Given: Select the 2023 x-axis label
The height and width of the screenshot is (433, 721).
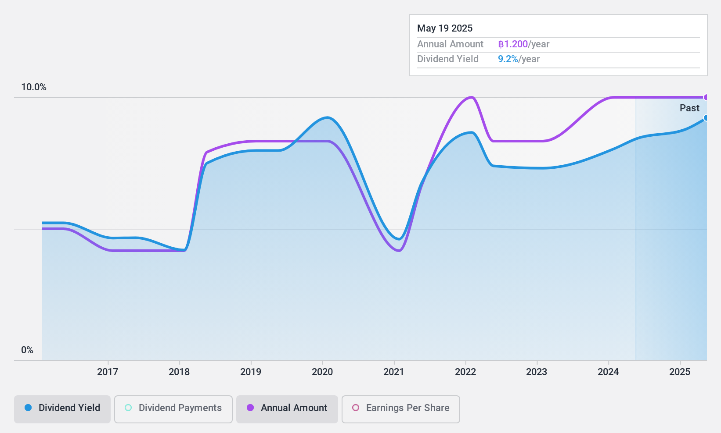Looking at the screenshot, I should point(537,372).
